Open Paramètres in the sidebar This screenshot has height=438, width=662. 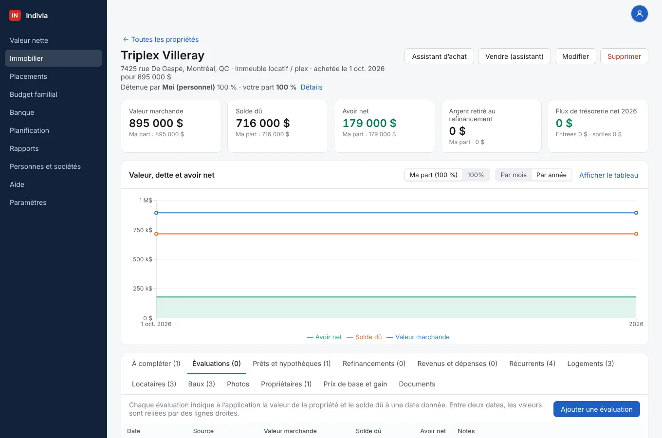click(54, 202)
